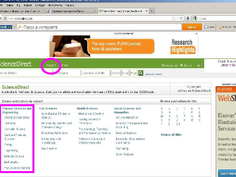Open the Вид menu

[18, 5]
